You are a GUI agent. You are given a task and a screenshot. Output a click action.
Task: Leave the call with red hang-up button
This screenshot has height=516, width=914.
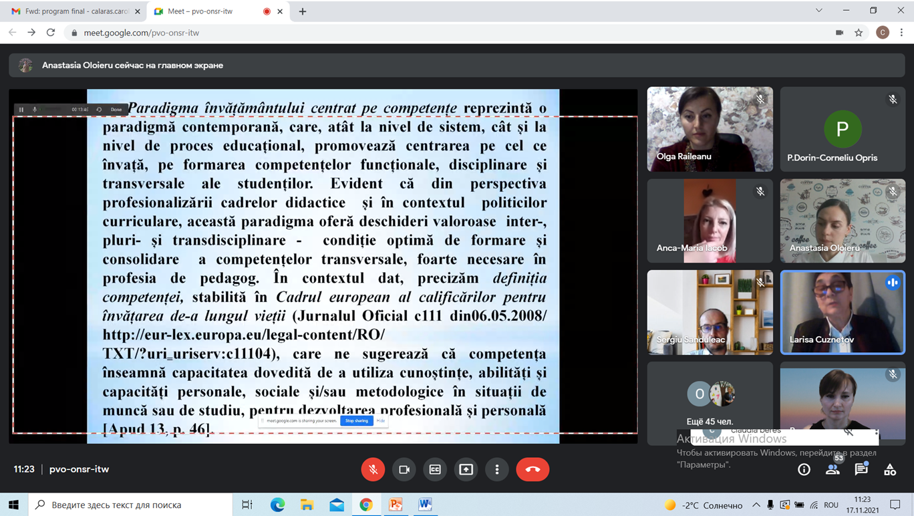tap(532, 469)
